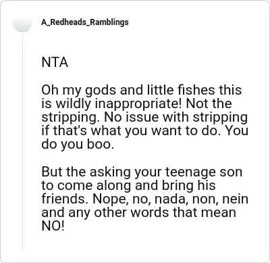Click the NTA verdict text
Screen dimensions: 270x263
coord(55,62)
